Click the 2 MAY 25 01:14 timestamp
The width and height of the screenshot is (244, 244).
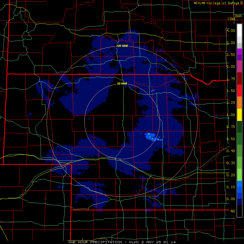click(159, 242)
